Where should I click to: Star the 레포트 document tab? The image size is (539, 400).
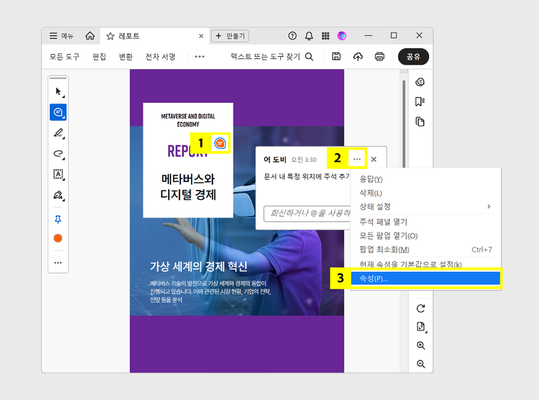coord(111,36)
